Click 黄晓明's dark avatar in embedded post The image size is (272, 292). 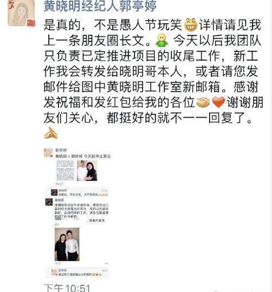click(x=49, y=202)
